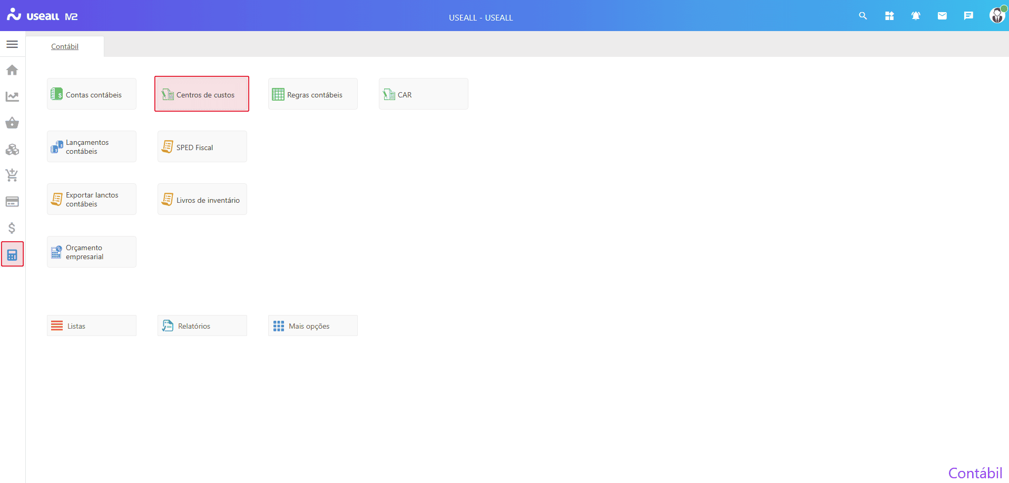The image size is (1009, 483).
Task: Open the chat messages icon
Action: pos(968,16)
